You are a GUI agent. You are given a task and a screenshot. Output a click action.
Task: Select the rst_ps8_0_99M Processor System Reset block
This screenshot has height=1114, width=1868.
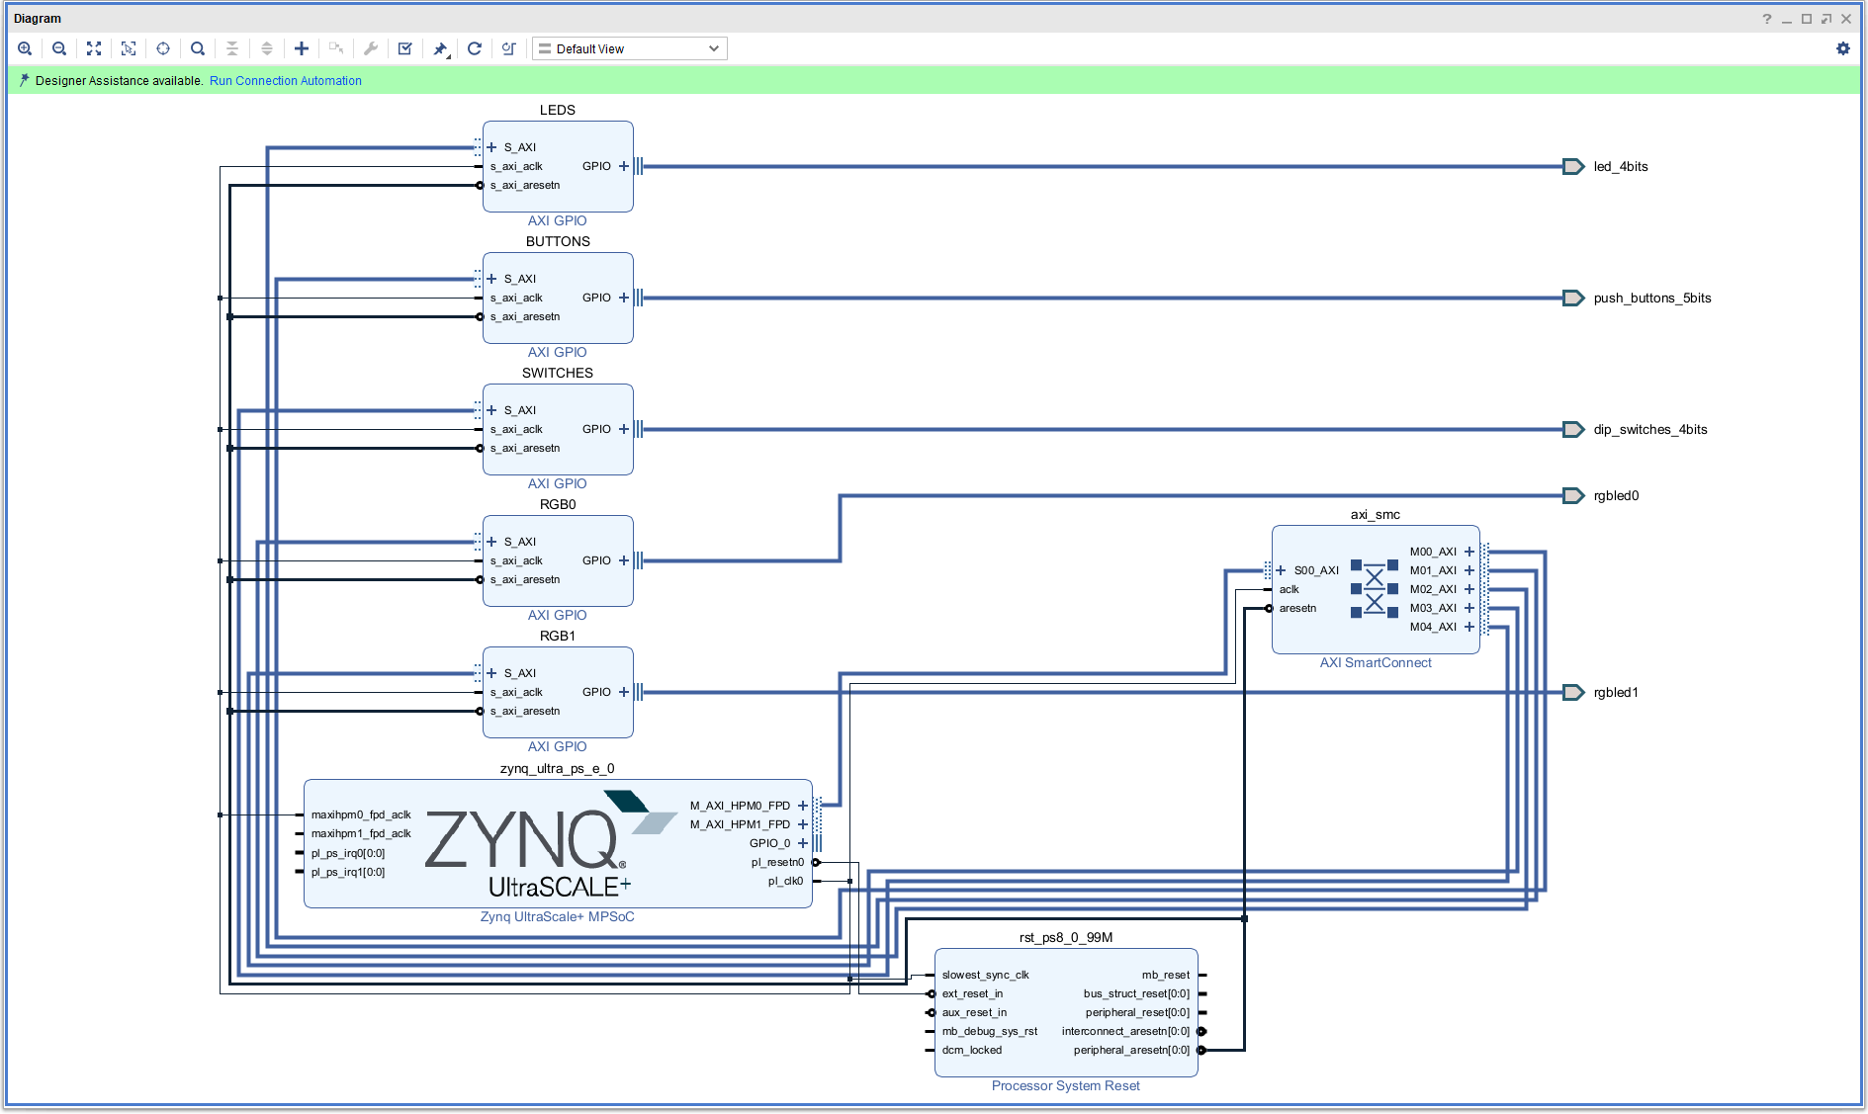(1065, 1013)
